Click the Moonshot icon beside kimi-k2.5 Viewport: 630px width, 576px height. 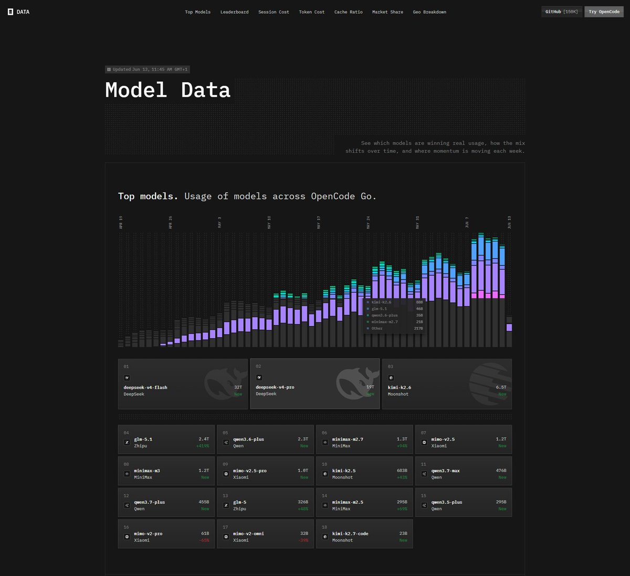(325, 474)
